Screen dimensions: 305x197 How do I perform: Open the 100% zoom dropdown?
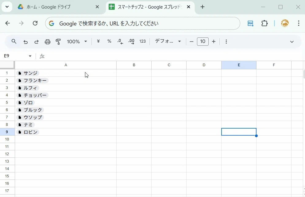click(77, 41)
